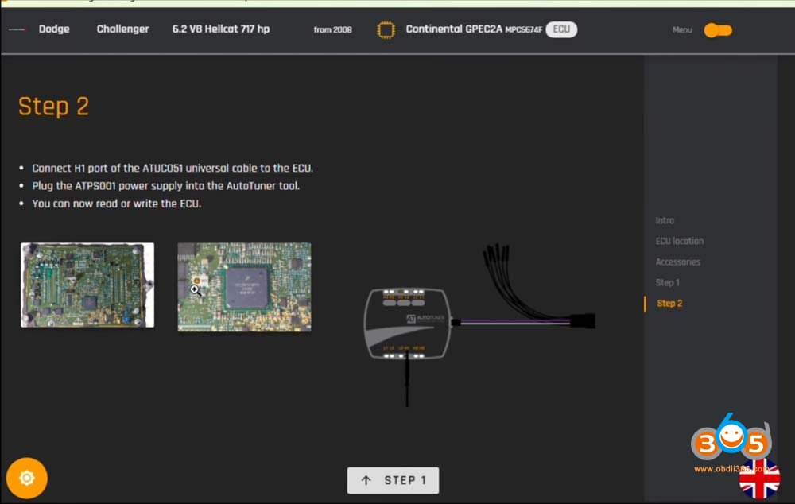Click the AutoTuner tool connection diagram

tap(479, 324)
